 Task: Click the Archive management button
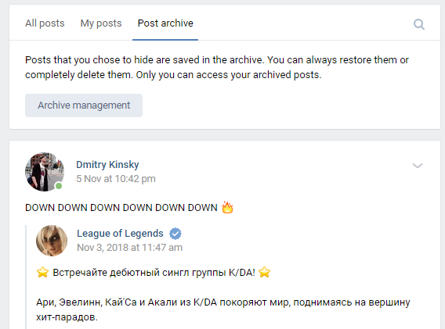pos(84,105)
